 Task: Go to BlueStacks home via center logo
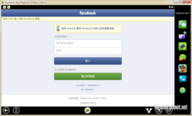[88, 110]
